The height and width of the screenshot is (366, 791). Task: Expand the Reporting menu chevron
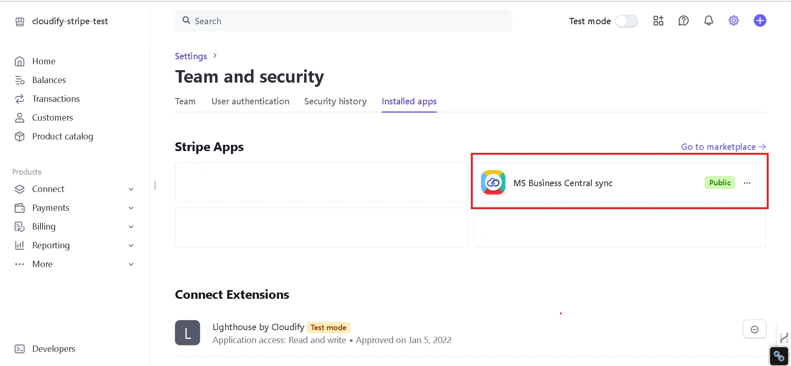coord(131,245)
